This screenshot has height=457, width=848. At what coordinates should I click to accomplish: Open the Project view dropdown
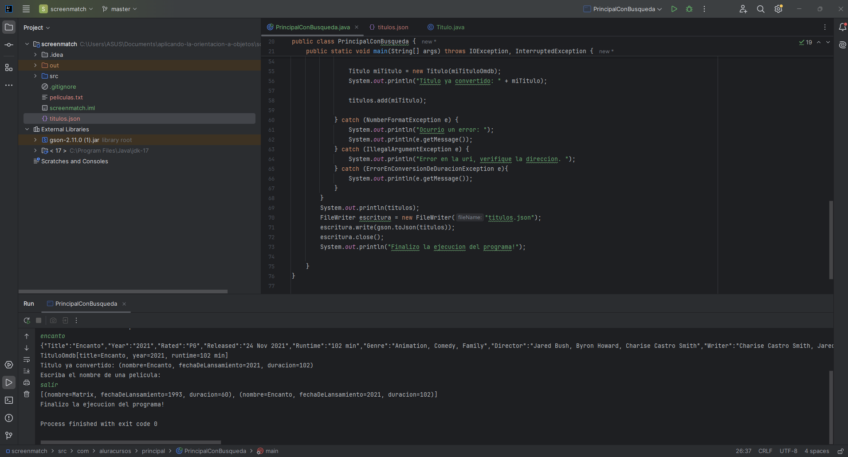point(37,28)
